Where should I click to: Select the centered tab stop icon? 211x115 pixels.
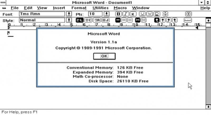click(x=163, y=20)
